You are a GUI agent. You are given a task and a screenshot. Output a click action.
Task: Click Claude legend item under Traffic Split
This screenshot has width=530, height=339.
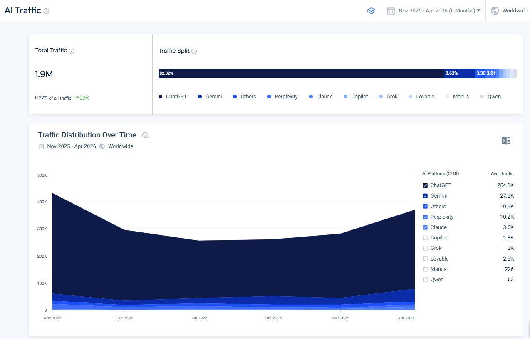[x=321, y=97]
